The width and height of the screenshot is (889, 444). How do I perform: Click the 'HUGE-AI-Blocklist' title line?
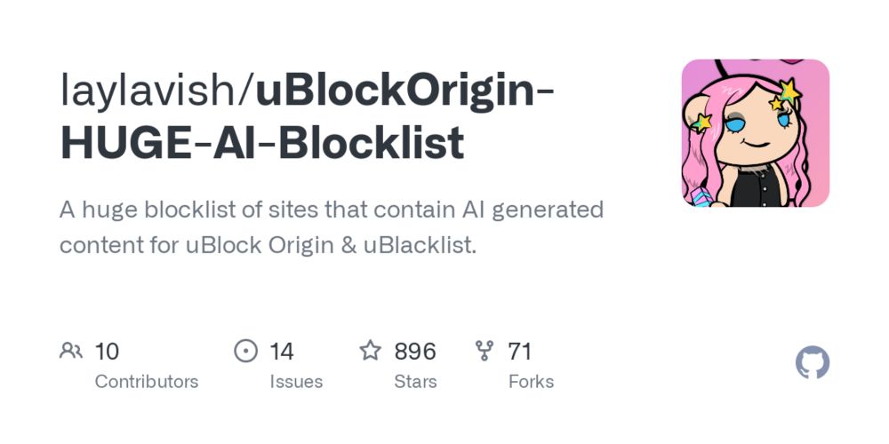click(x=262, y=141)
